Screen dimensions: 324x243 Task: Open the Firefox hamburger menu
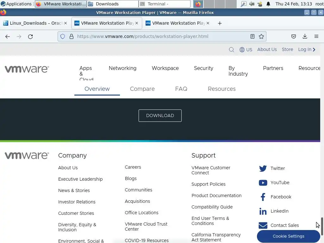point(316,37)
